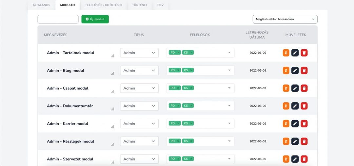
Task: Reorder the Admin - Részlegek modul row
Action: click(286, 141)
